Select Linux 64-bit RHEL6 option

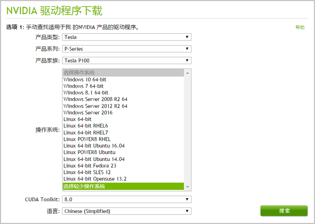(123, 126)
